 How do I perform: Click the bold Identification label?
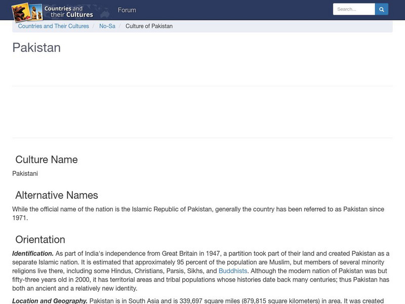click(x=32, y=254)
